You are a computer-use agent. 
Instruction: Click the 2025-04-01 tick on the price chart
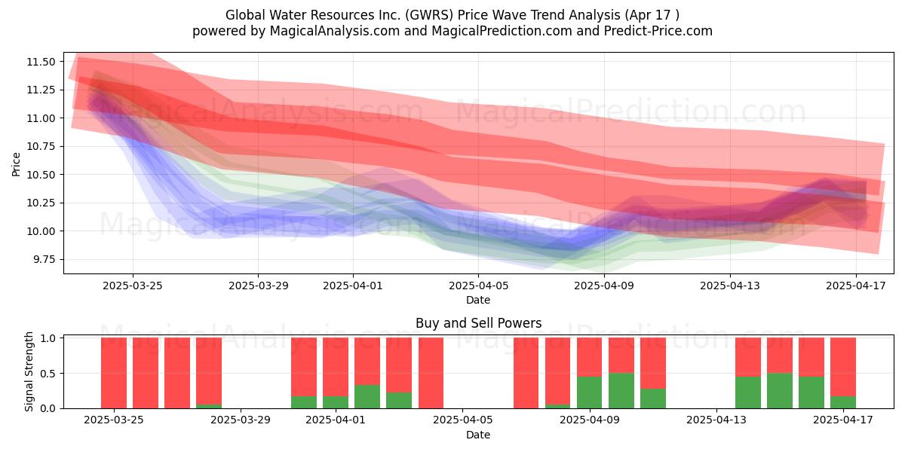click(353, 286)
